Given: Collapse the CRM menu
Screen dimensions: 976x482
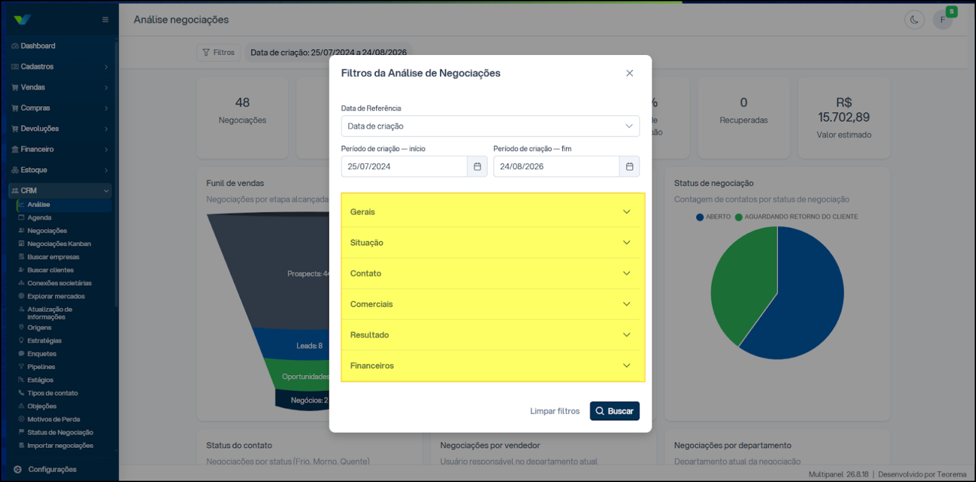Looking at the screenshot, I should coord(60,191).
